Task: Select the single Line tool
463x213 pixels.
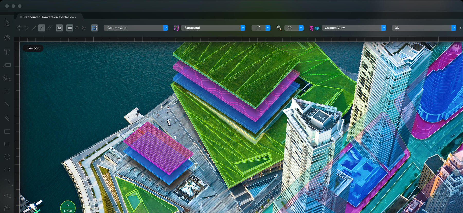Action: [7, 104]
